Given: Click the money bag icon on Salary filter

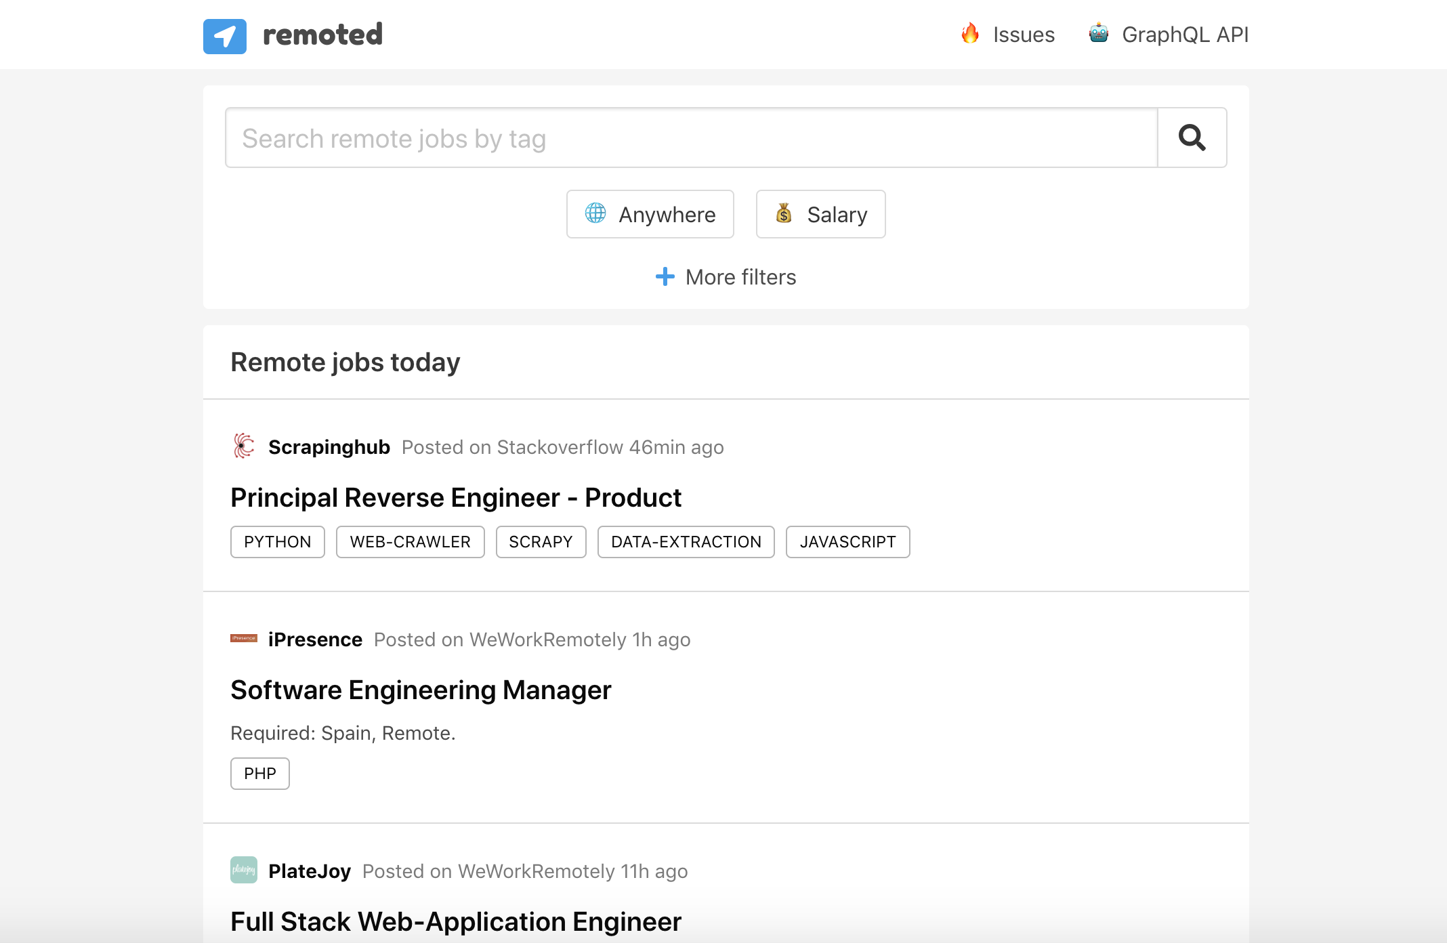Looking at the screenshot, I should (x=784, y=214).
